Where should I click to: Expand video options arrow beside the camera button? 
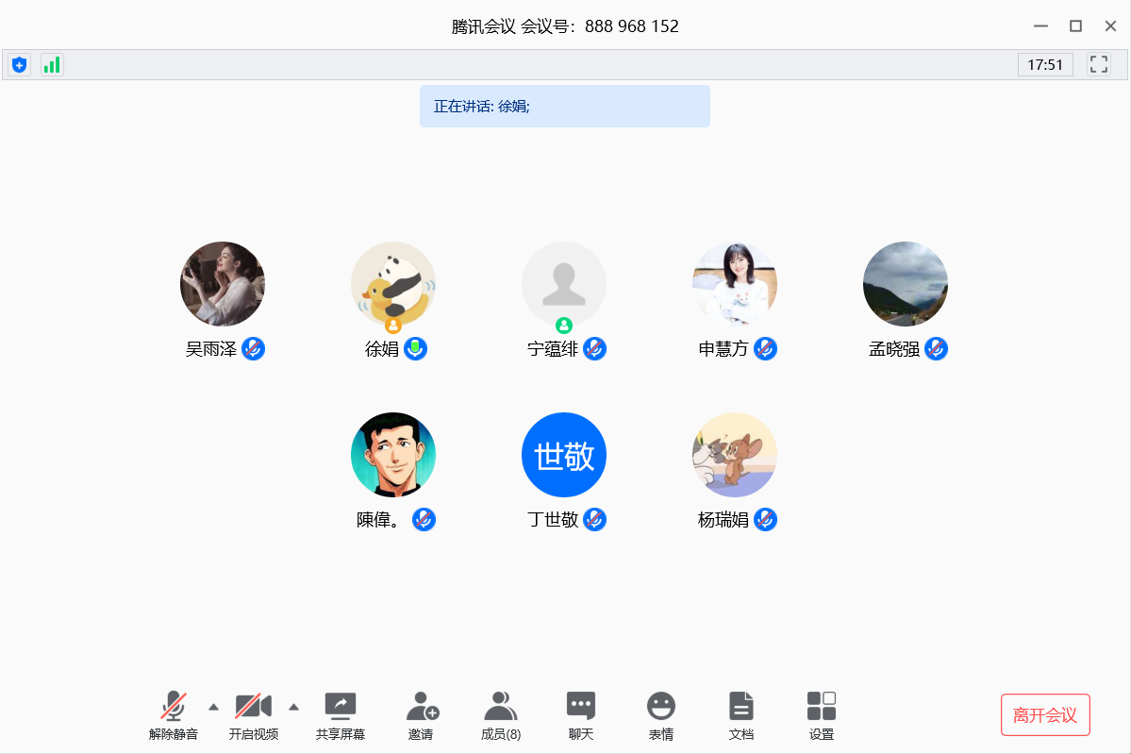tap(293, 706)
